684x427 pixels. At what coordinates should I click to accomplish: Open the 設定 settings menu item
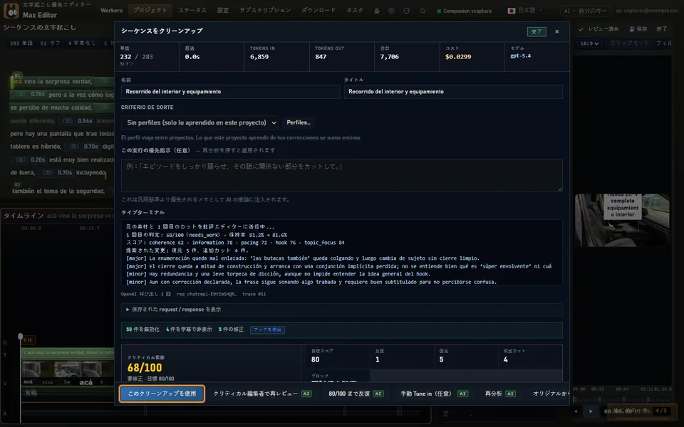(223, 11)
